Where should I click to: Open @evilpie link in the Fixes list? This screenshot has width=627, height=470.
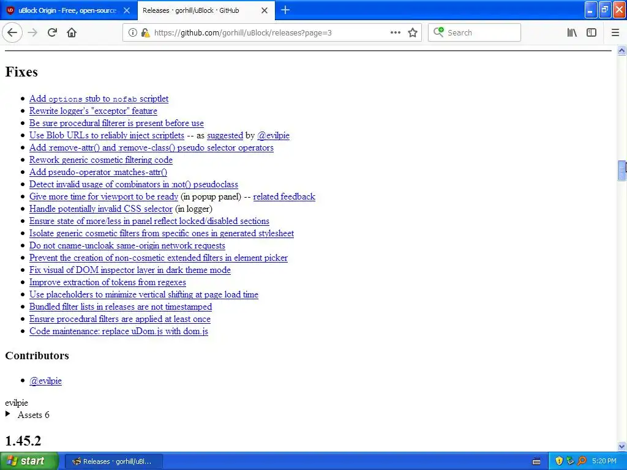(273, 135)
